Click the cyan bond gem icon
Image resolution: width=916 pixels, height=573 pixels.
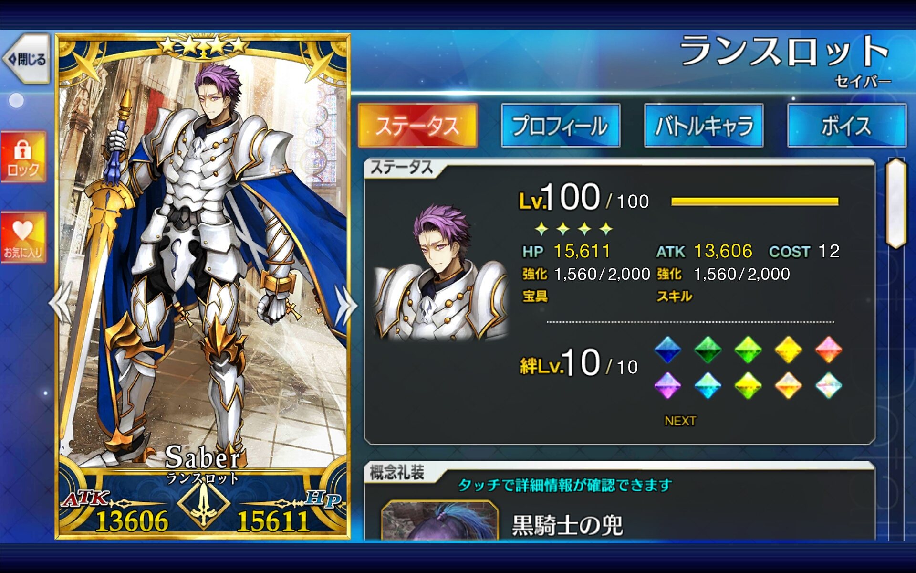point(708,385)
